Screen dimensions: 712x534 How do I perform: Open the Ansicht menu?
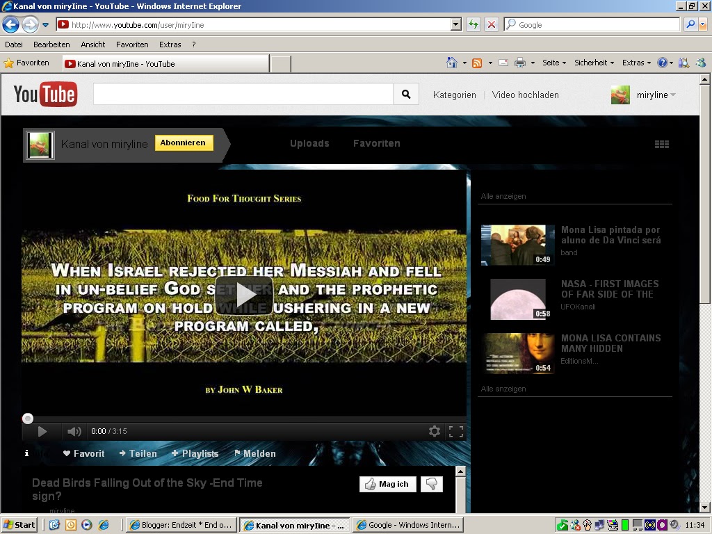(92, 44)
